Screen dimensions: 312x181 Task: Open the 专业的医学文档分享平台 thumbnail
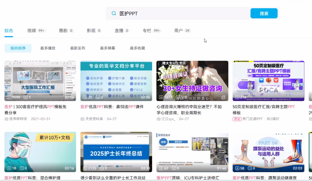[x=116, y=81]
